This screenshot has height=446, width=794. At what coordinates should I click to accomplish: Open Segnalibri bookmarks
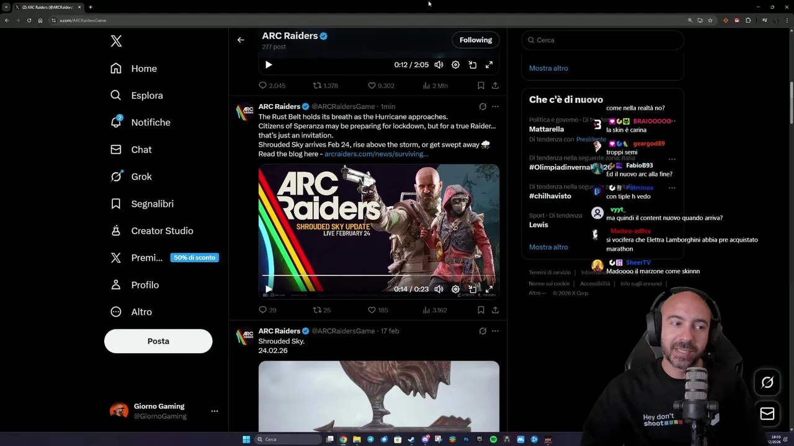pyautogui.click(x=142, y=204)
